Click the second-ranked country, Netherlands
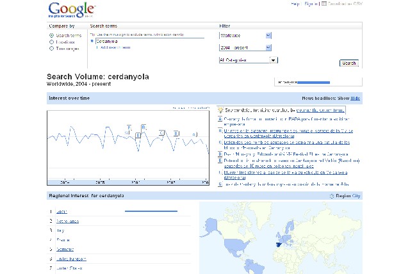Image resolution: width=410 pixels, height=274 pixels. click(67, 222)
